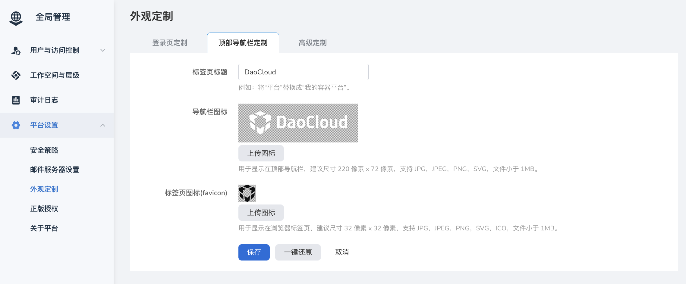Switch to 登录页定制 tab
Screen dimensions: 686x284
[x=170, y=43]
